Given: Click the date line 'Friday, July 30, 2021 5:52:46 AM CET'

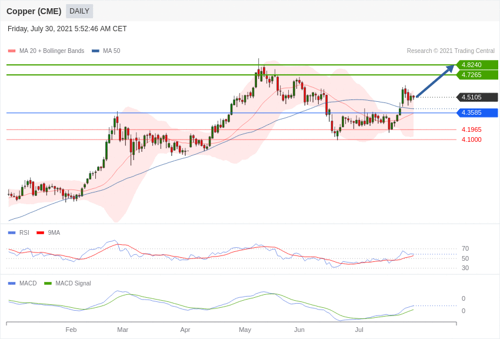Looking at the screenshot, I should point(67,29).
